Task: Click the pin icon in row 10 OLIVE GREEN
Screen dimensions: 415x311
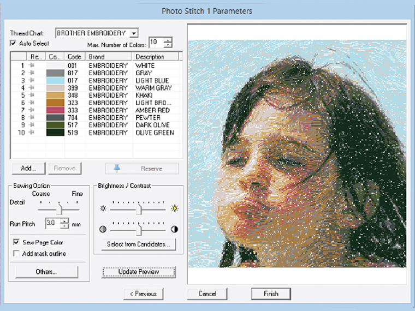Action: pyautogui.click(x=32, y=131)
